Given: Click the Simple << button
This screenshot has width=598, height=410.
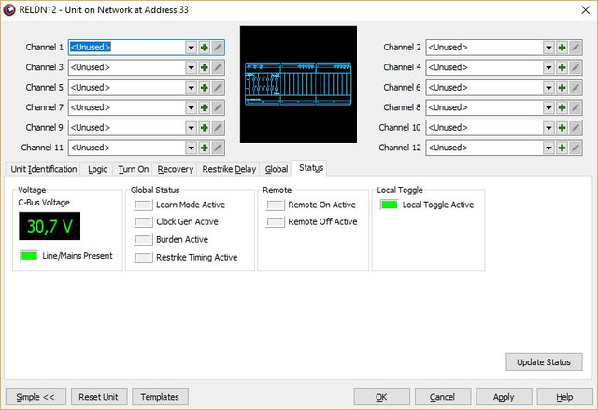Looking at the screenshot, I should (36, 397).
